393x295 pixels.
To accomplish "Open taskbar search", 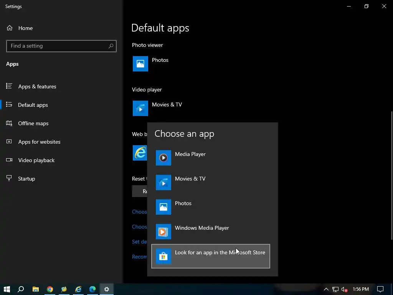I will [x=21, y=289].
